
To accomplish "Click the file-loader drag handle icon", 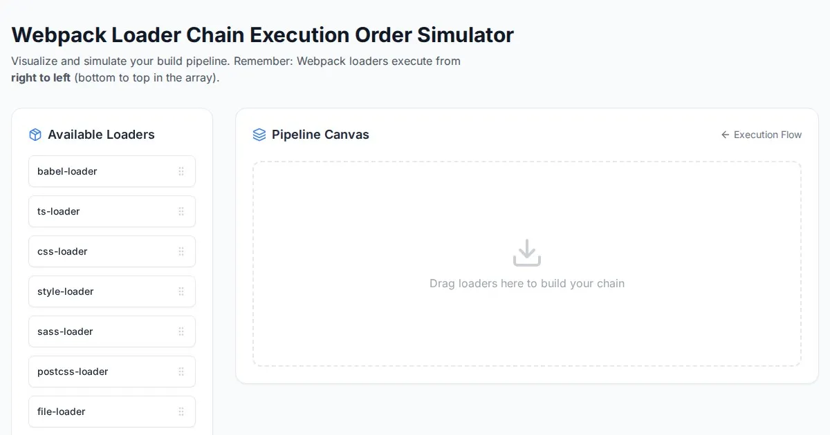I will tap(181, 412).
